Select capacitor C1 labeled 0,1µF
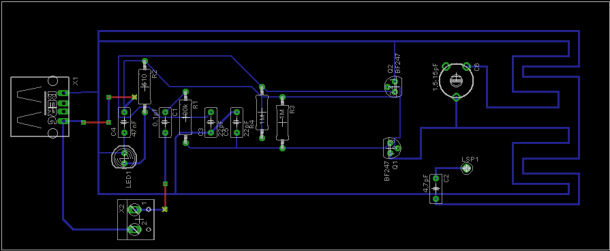The image size is (610, 251). click(165, 123)
